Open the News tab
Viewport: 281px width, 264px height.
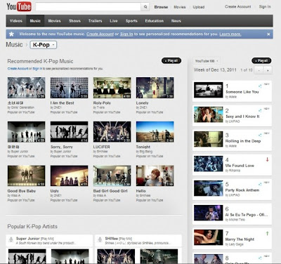176,21
